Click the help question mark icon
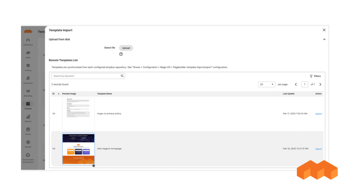 click(122, 53)
